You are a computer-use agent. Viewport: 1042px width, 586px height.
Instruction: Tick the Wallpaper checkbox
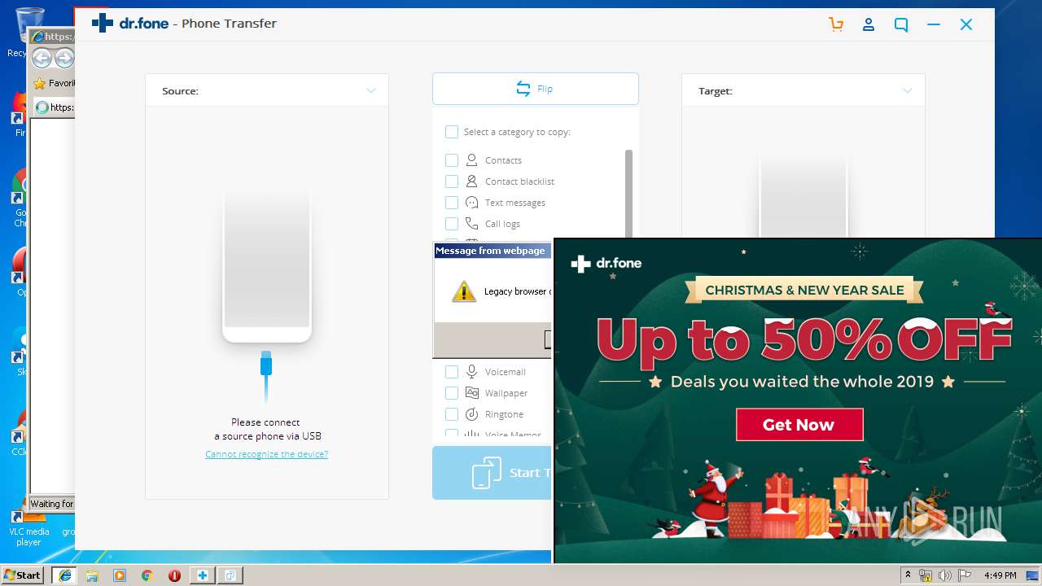pyautogui.click(x=452, y=393)
